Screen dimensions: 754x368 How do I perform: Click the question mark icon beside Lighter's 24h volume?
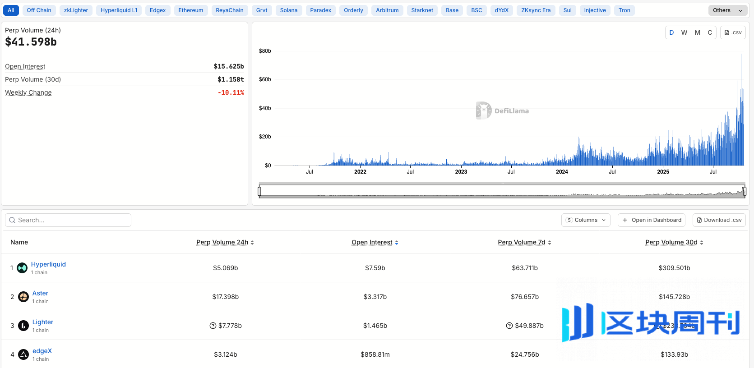(213, 326)
